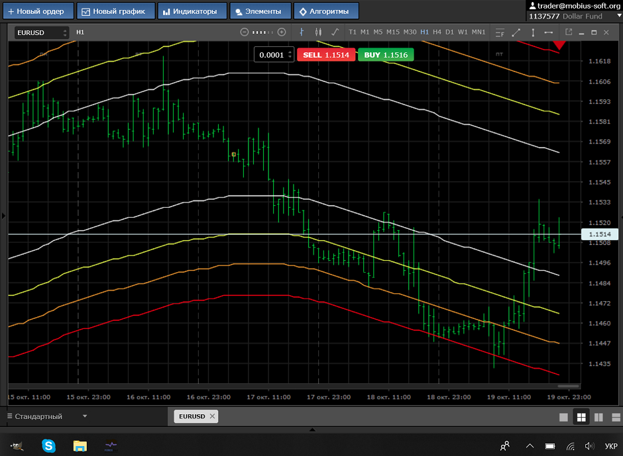Image resolution: width=623 pixels, height=456 pixels.
Task: Open the Алгоритмы menu
Action: click(x=326, y=11)
